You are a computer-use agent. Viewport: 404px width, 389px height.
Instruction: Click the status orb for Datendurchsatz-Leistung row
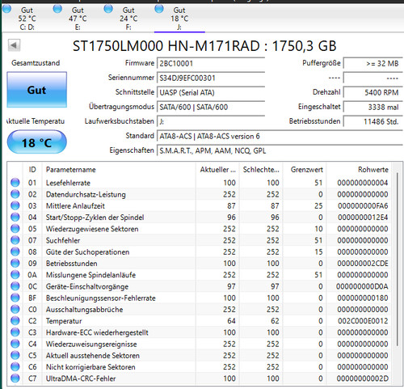click(x=15, y=194)
